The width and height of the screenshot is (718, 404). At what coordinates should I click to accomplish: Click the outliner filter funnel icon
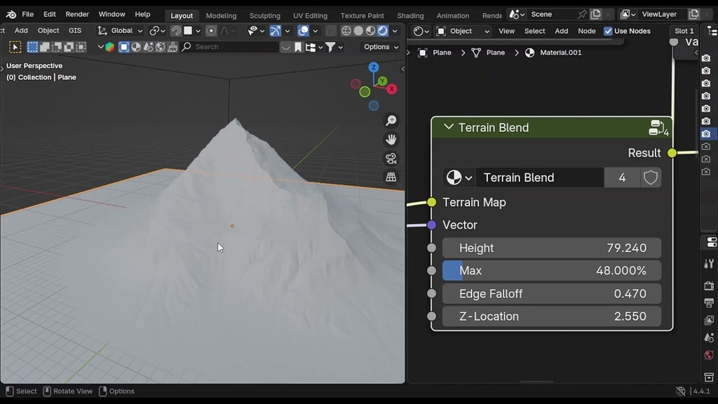tap(330, 47)
